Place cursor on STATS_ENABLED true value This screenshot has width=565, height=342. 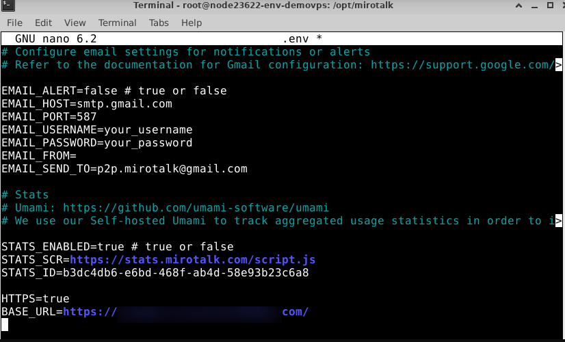[x=111, y=247]
